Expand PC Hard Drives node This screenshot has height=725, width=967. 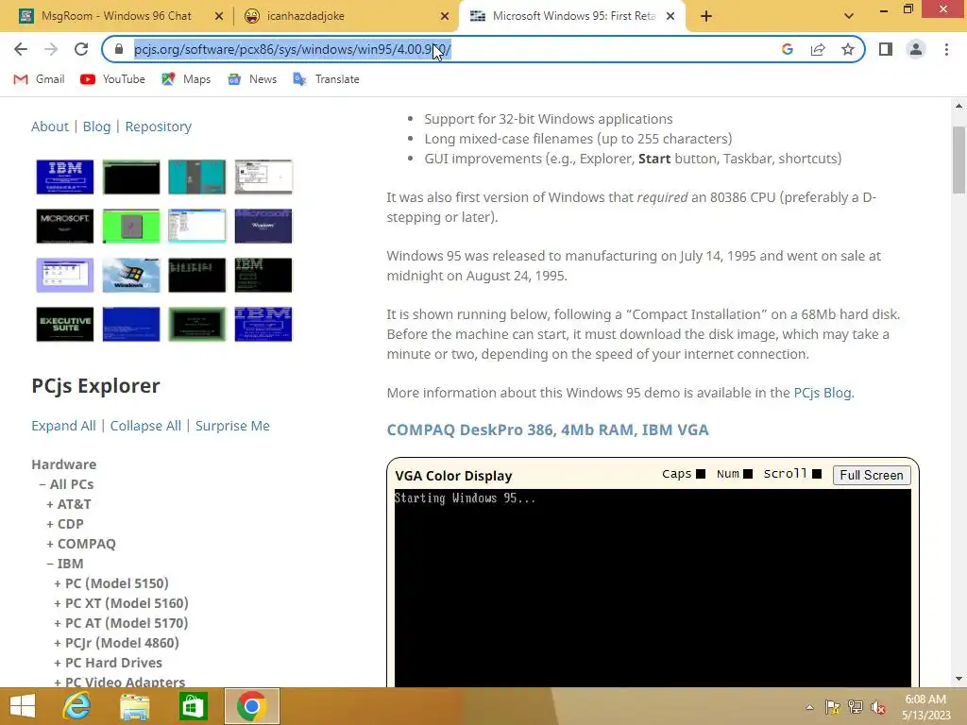click(108, 663)
